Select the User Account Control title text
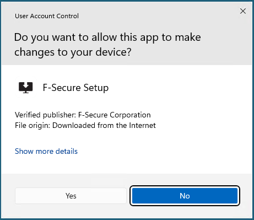 (47, 16)
